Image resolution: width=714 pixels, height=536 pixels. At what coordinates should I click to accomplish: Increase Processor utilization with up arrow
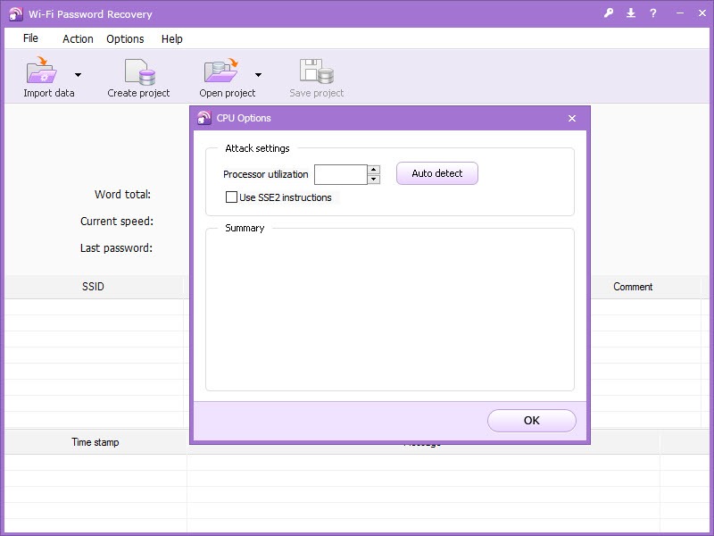click(x=374, y=170)
